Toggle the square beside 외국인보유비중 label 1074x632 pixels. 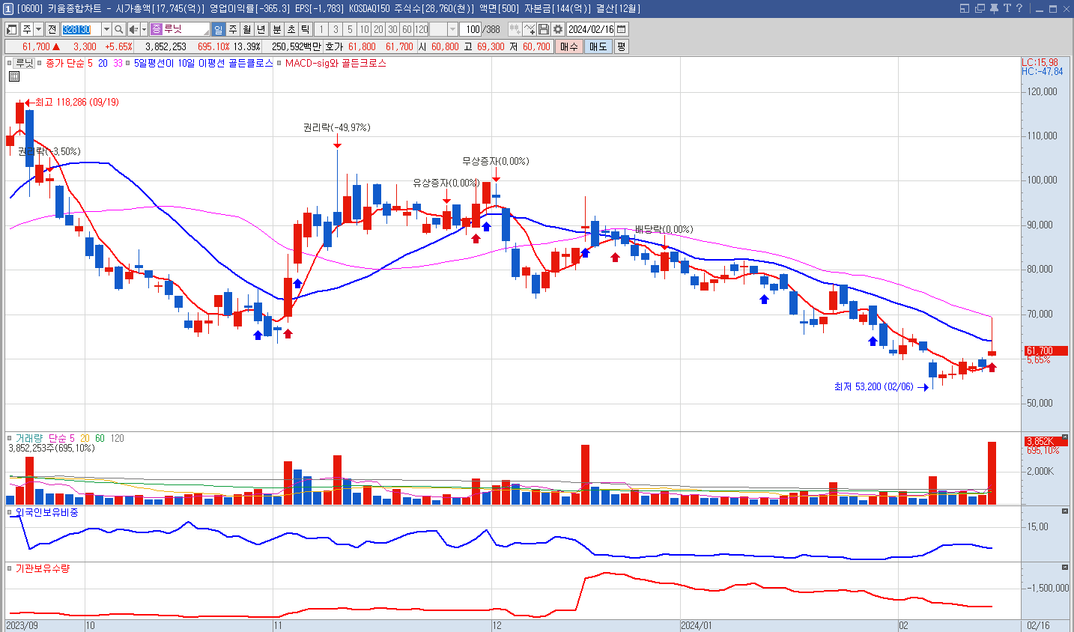(10, 512)
